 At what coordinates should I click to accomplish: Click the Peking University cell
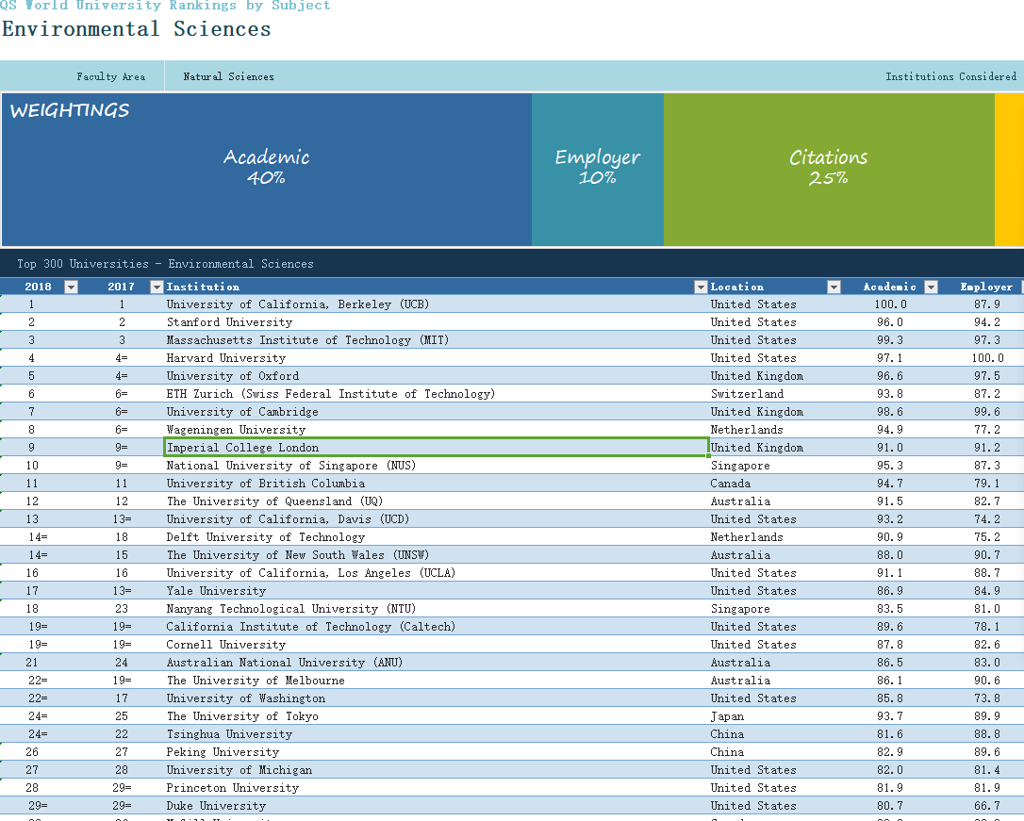pos(437,752)
